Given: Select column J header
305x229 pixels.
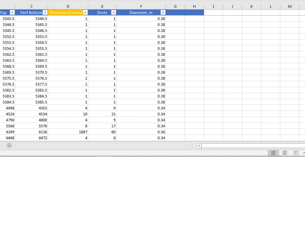Looking at the screenshot, I should (x=232, y=6).
